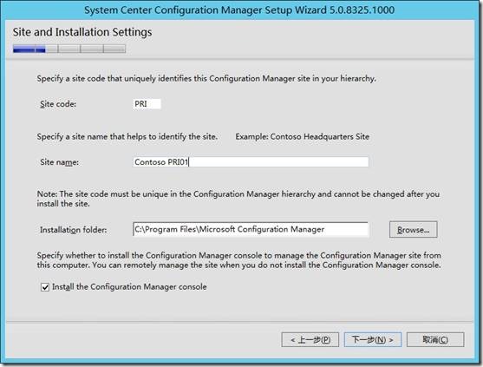
Task: Click the 'Install the Configuration Manager console' label
Action: point(129,287)
